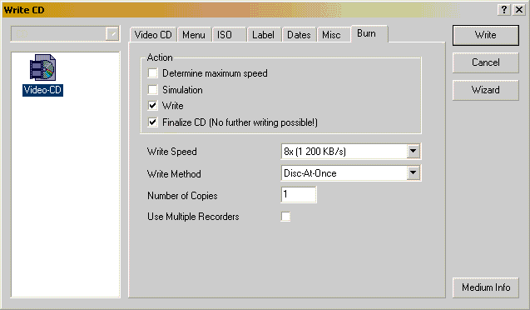Select the Burn tab
This screenshot has height=310, width=530.
tap(369, 34)
